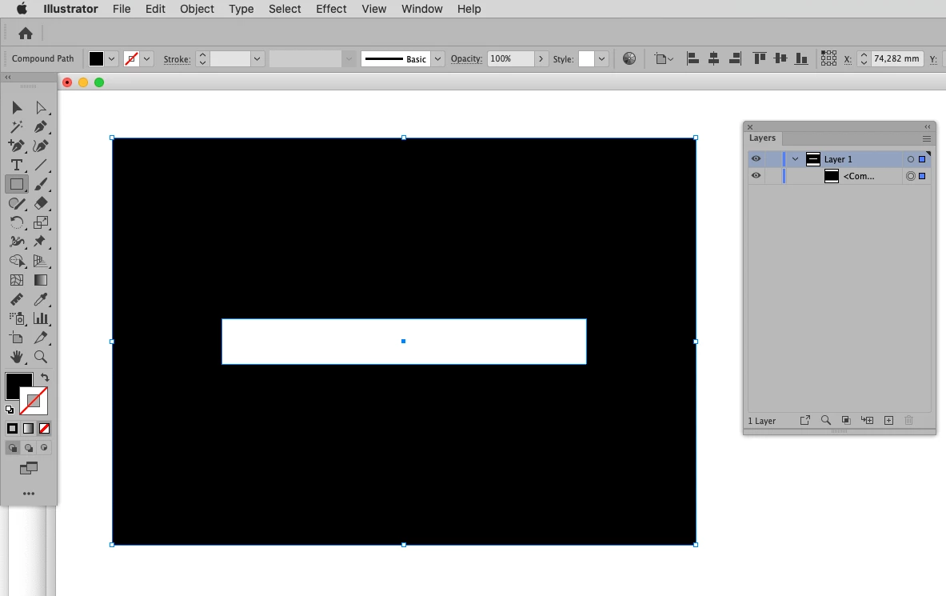Click target circle for Layer 1
The height and width of the screenshot is (596, 946).
point(911,159)
